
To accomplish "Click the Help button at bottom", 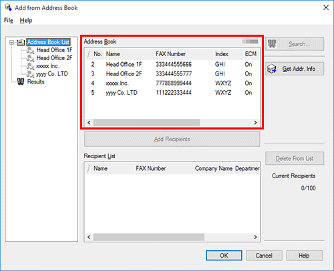I will pyautogui.click(x=304, y=256).
